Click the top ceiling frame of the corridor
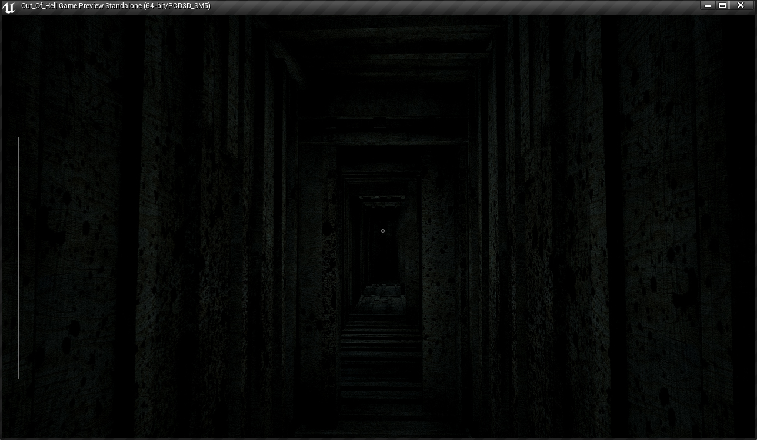Image resolution: width=757 pixels, height=440 pixels. tap(382, 35)
